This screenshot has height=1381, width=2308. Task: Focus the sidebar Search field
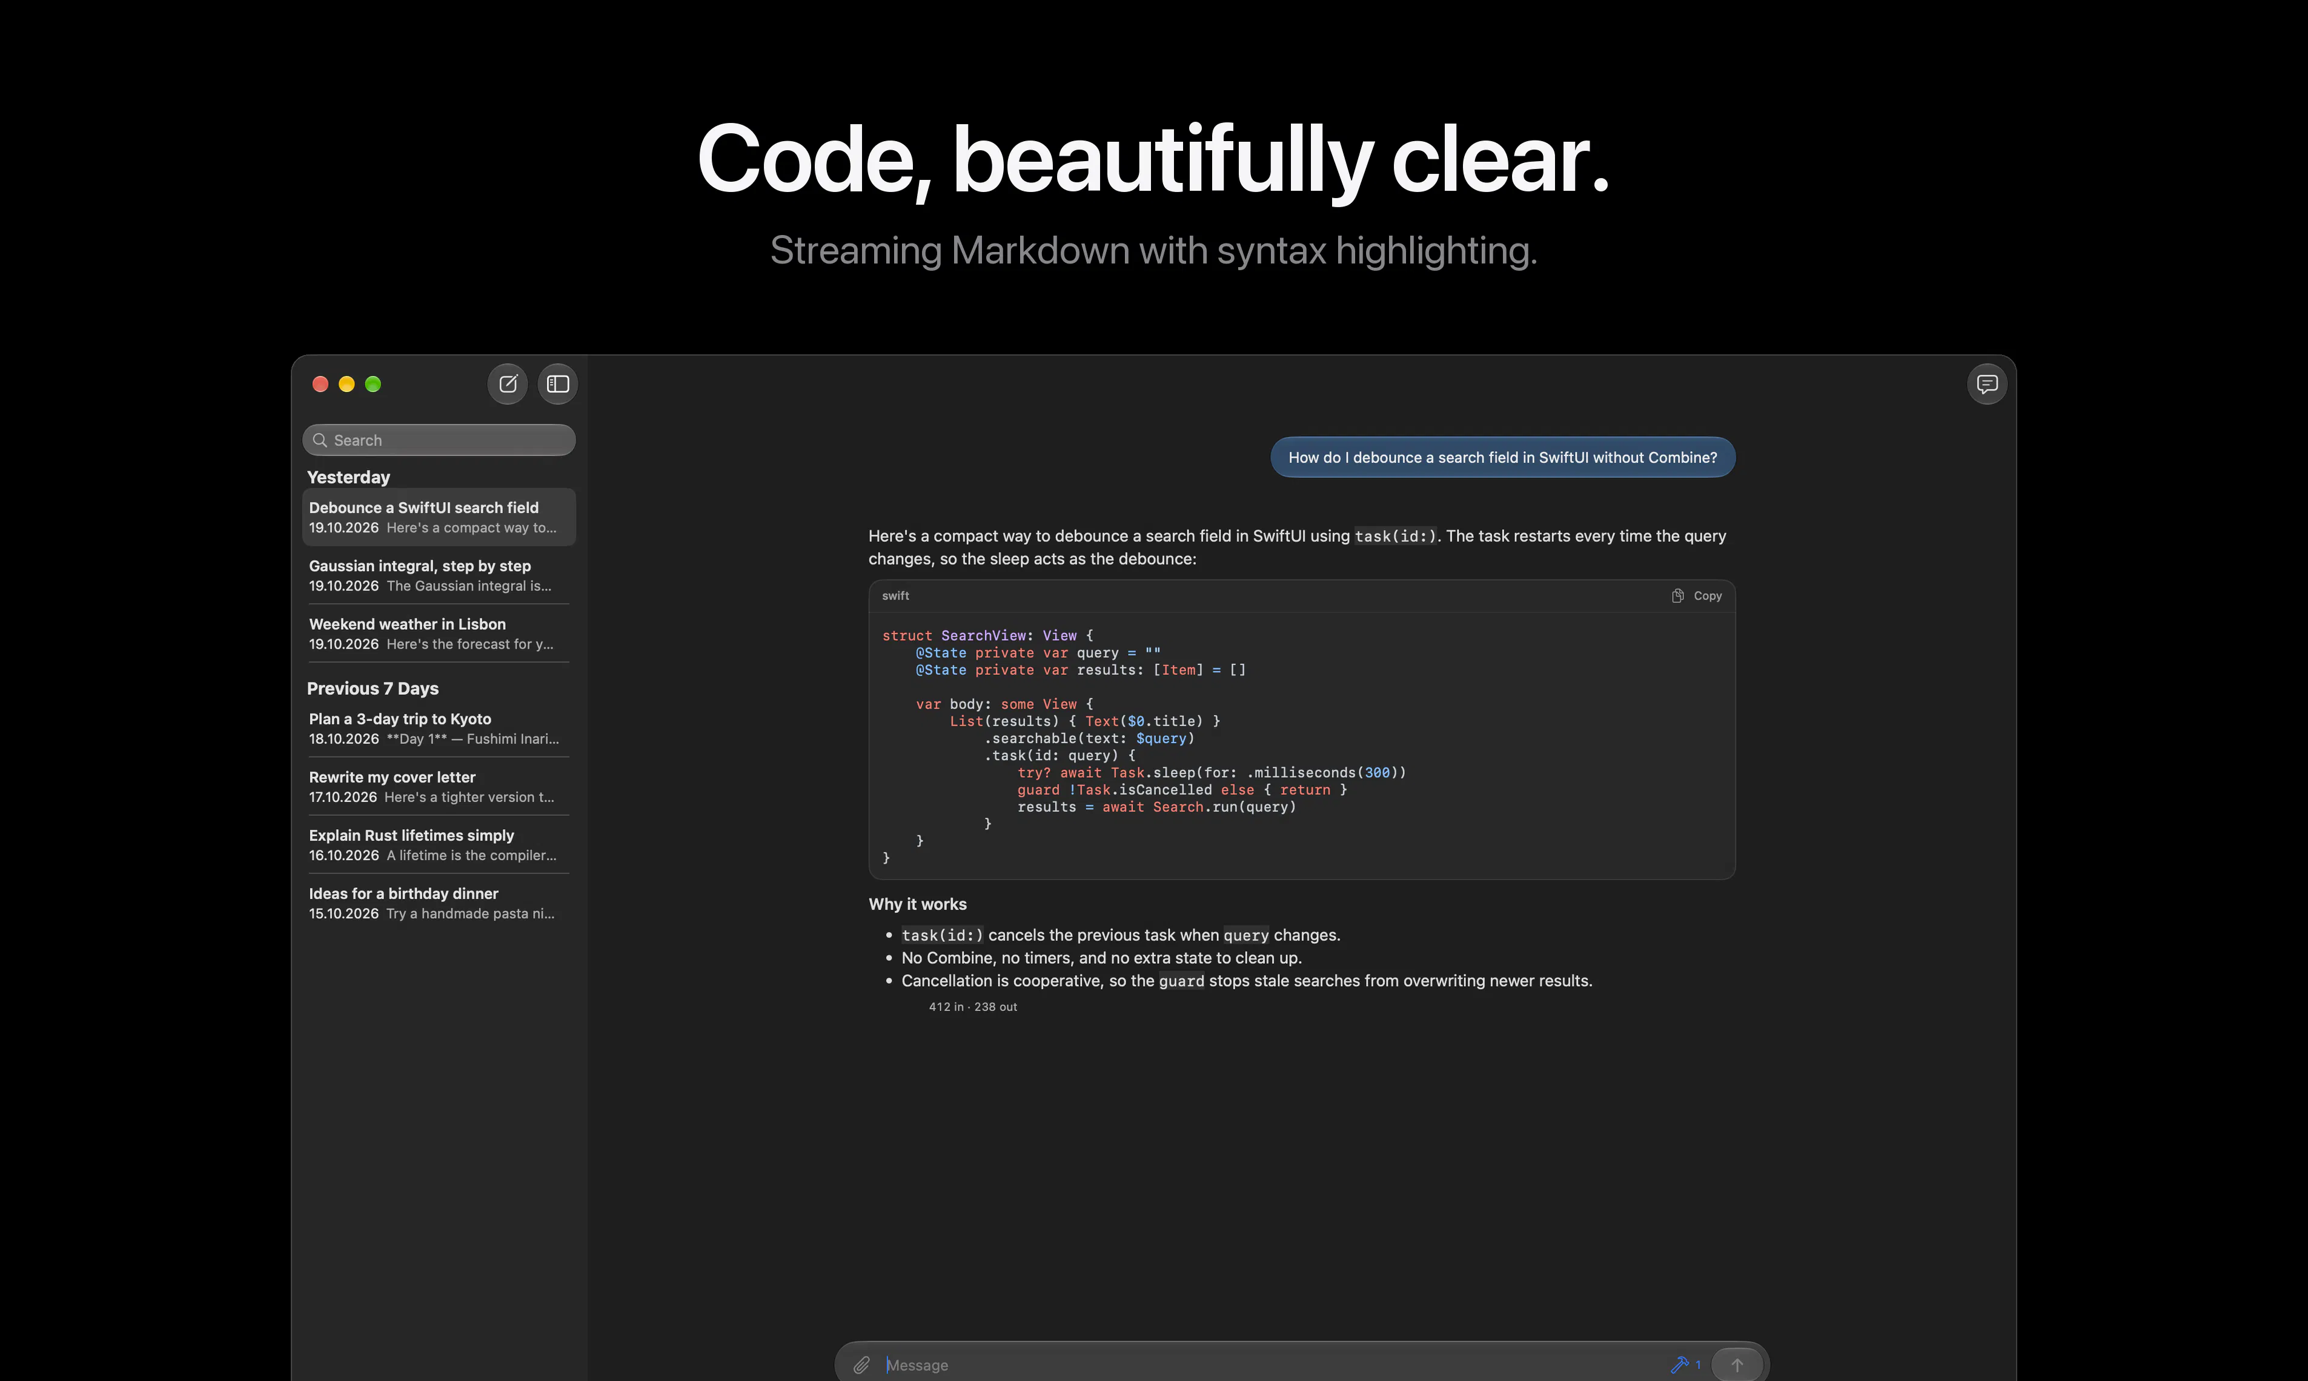pyautogui.click(x=439, y=440)
